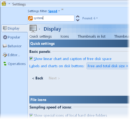Select the Display sidebar tab

click(x=14, y=28)
